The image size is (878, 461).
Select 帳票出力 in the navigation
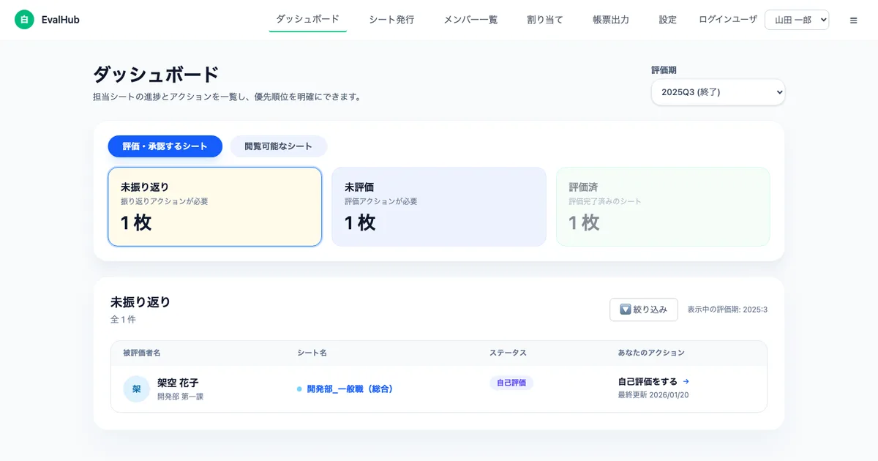tap(610, 20)
